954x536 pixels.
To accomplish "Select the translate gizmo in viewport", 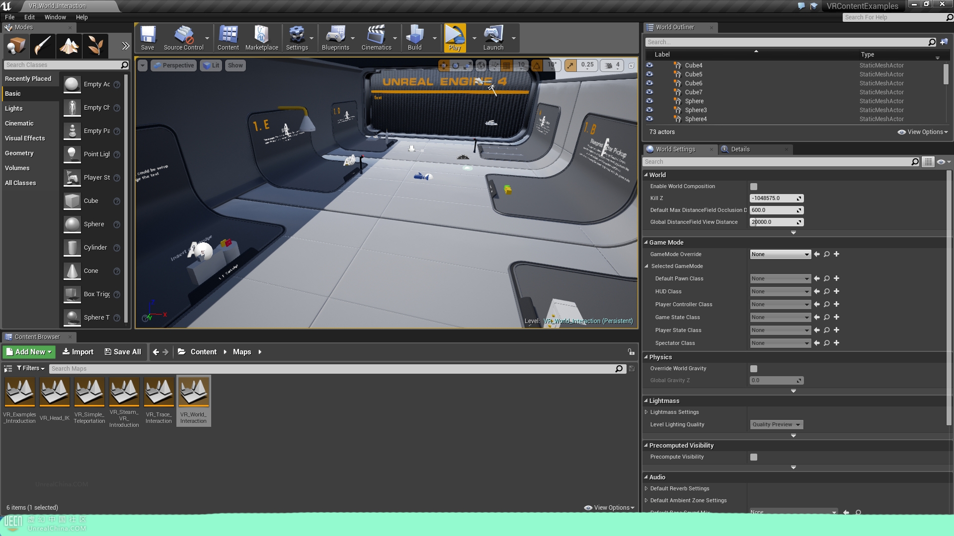I will pyautogui.click(x=444, y=65).
